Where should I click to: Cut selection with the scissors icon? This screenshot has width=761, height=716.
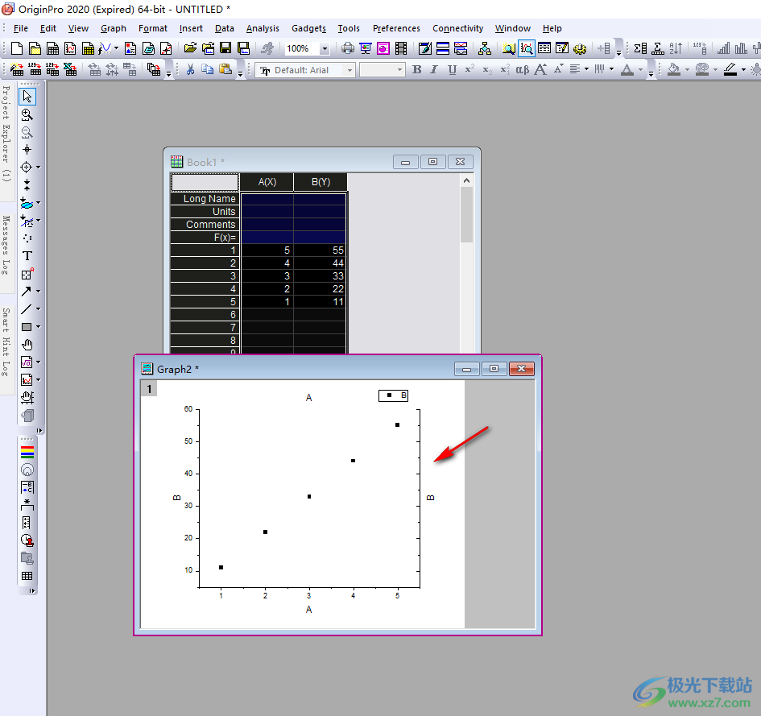pyautogui.click(x=190, y=70)
